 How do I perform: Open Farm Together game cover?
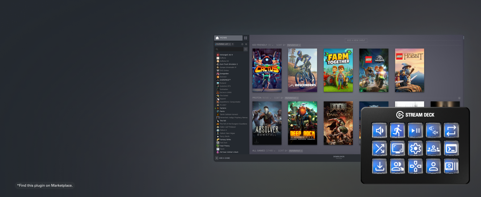[338, 70]
